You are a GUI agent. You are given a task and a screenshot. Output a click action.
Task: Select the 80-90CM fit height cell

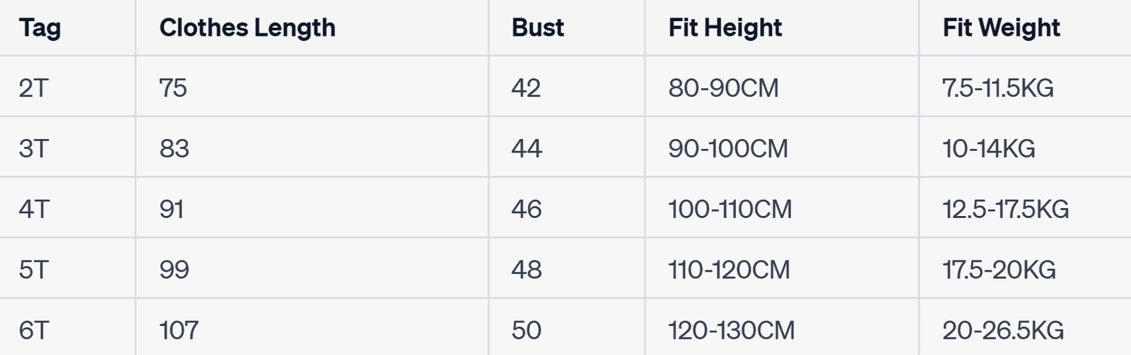click(723, 88)
